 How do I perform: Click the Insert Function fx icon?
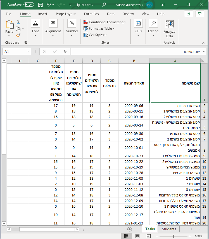tap(65, 51)
